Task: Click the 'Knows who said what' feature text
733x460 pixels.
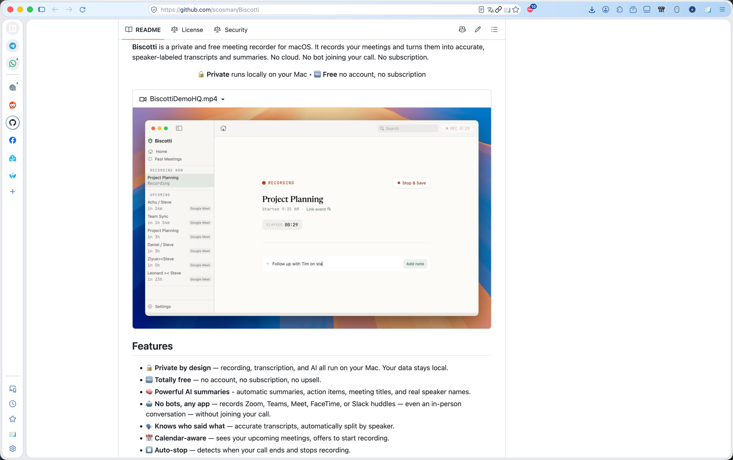Action: pyautogui.click(x=190, y=426)
